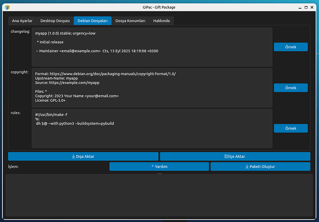
Task: Click the 'Copyright: 2023 Your Name' line
Action: pyautogui.click(x=77, y=96)
